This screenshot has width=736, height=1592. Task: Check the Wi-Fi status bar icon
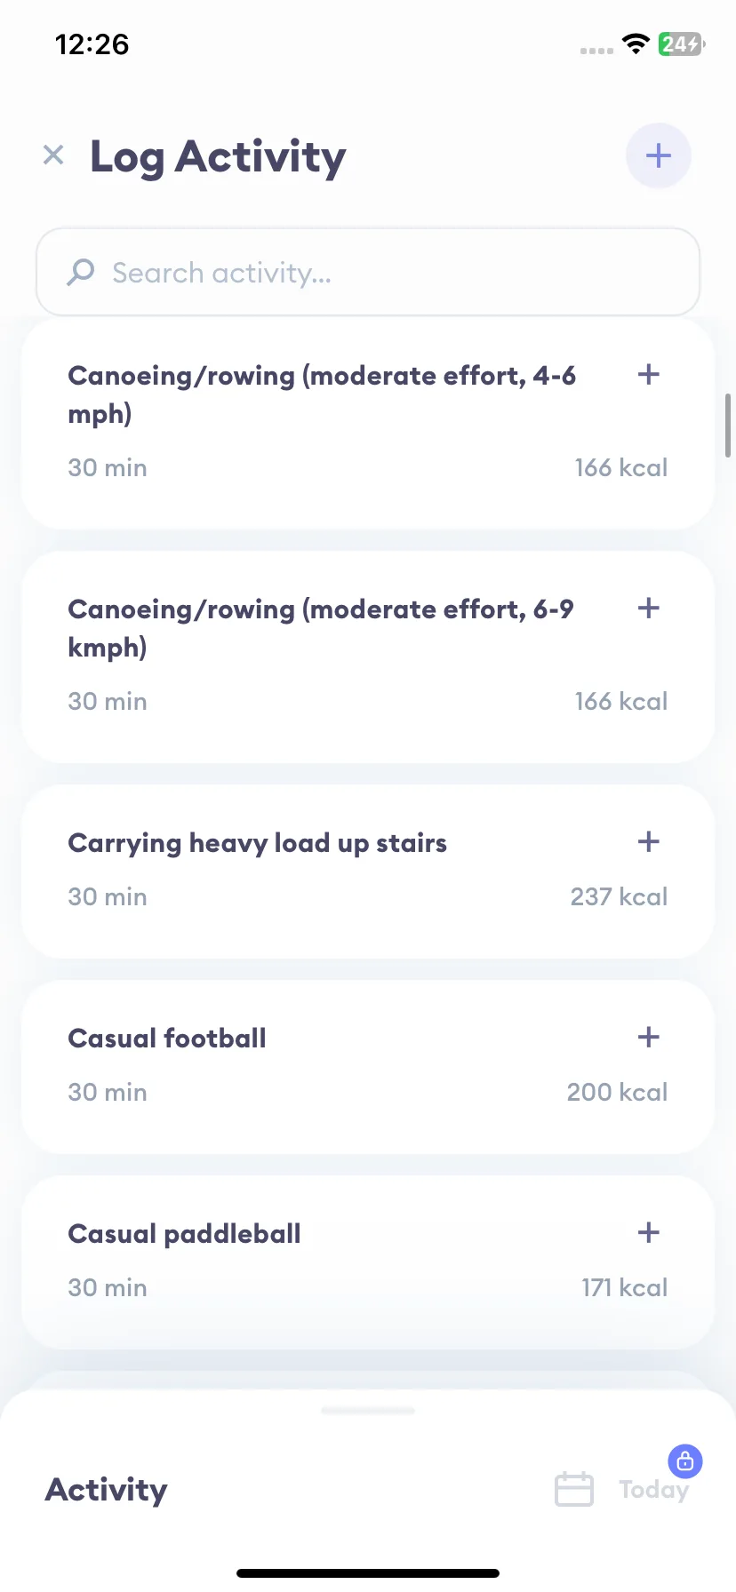tap(636, 44)
